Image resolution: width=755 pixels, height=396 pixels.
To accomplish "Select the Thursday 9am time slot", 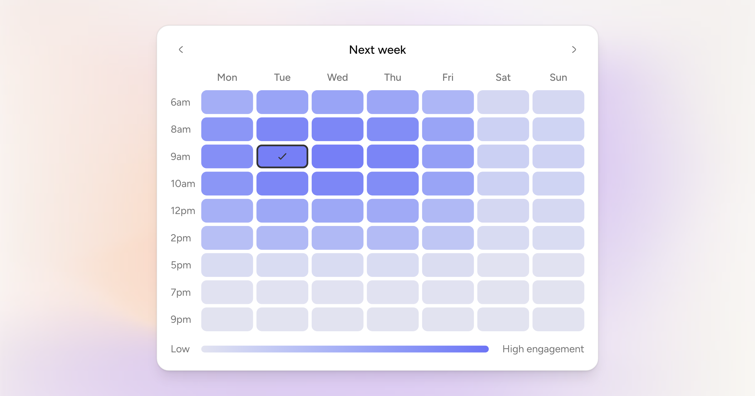I will 393,157.
